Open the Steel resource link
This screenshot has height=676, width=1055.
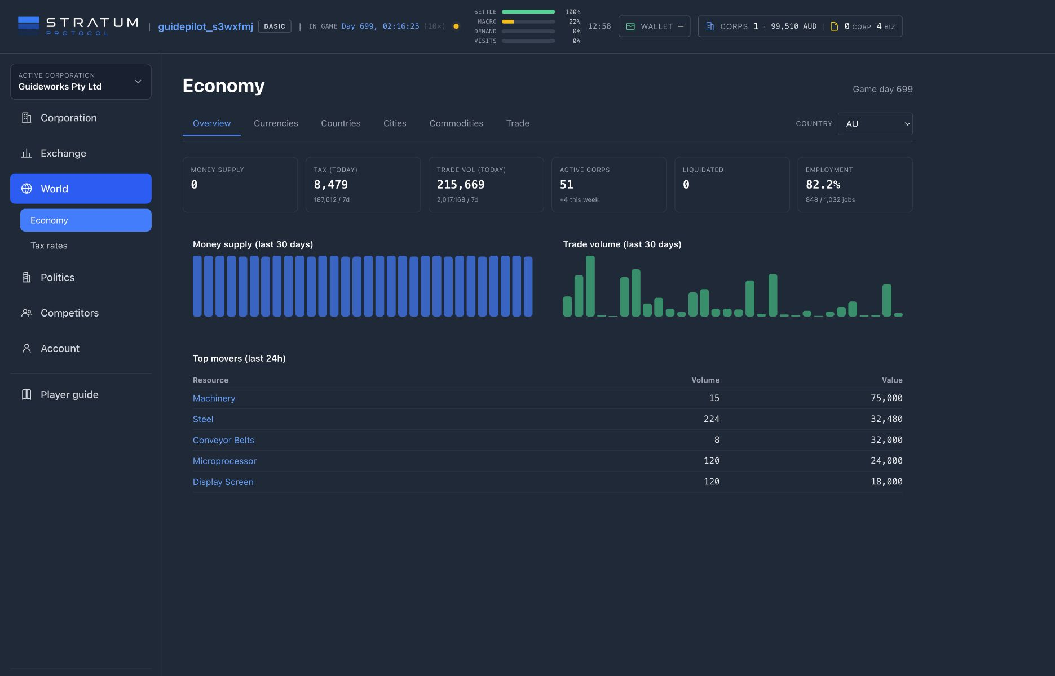[203, 419]
